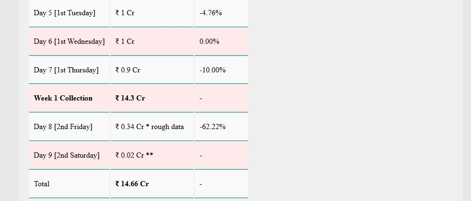Click the ₹ 14.3 Cr weekly amount
This screenshot has width=471, height=201.
click(x=130, y=98)
